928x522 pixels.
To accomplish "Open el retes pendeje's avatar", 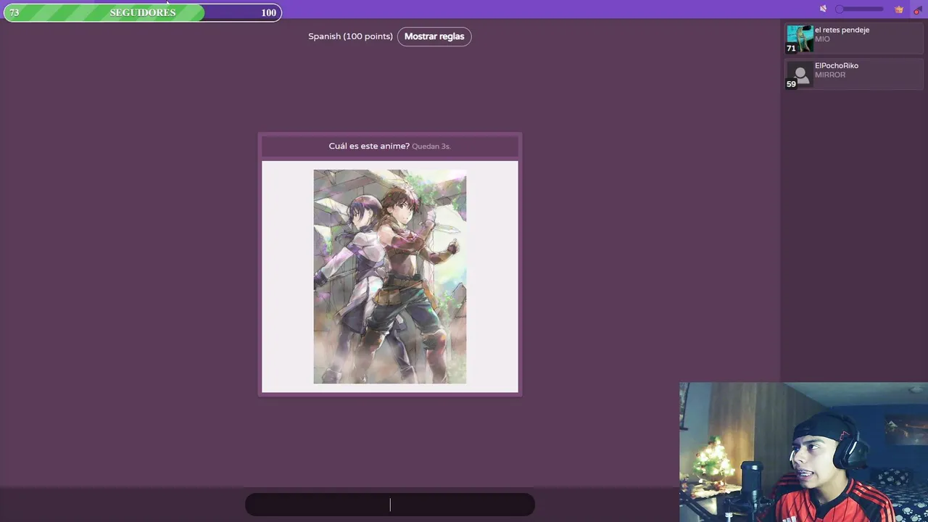I will 800,39.
